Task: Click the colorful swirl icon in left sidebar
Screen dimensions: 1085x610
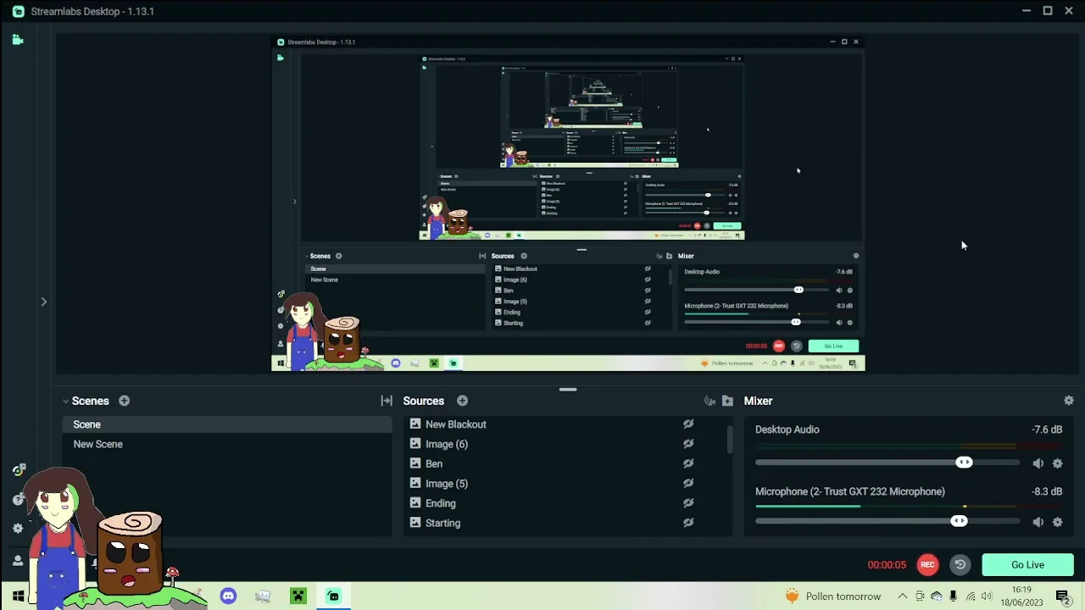Action: click(x=19, y=470)
